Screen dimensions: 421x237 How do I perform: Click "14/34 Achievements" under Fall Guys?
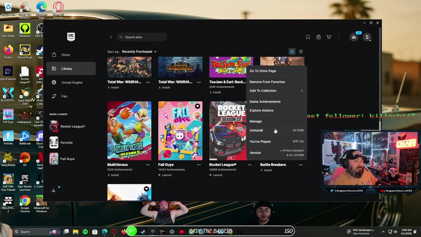[171, 170]
